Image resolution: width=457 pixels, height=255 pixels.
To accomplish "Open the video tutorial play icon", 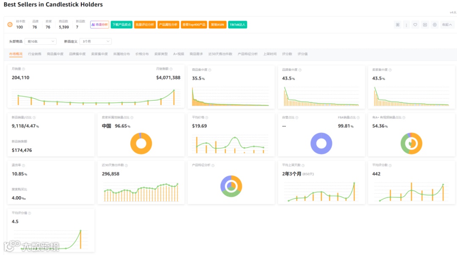I will [425, 25].
